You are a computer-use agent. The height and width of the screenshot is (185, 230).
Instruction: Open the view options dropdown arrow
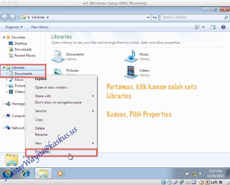pos(204,27)
